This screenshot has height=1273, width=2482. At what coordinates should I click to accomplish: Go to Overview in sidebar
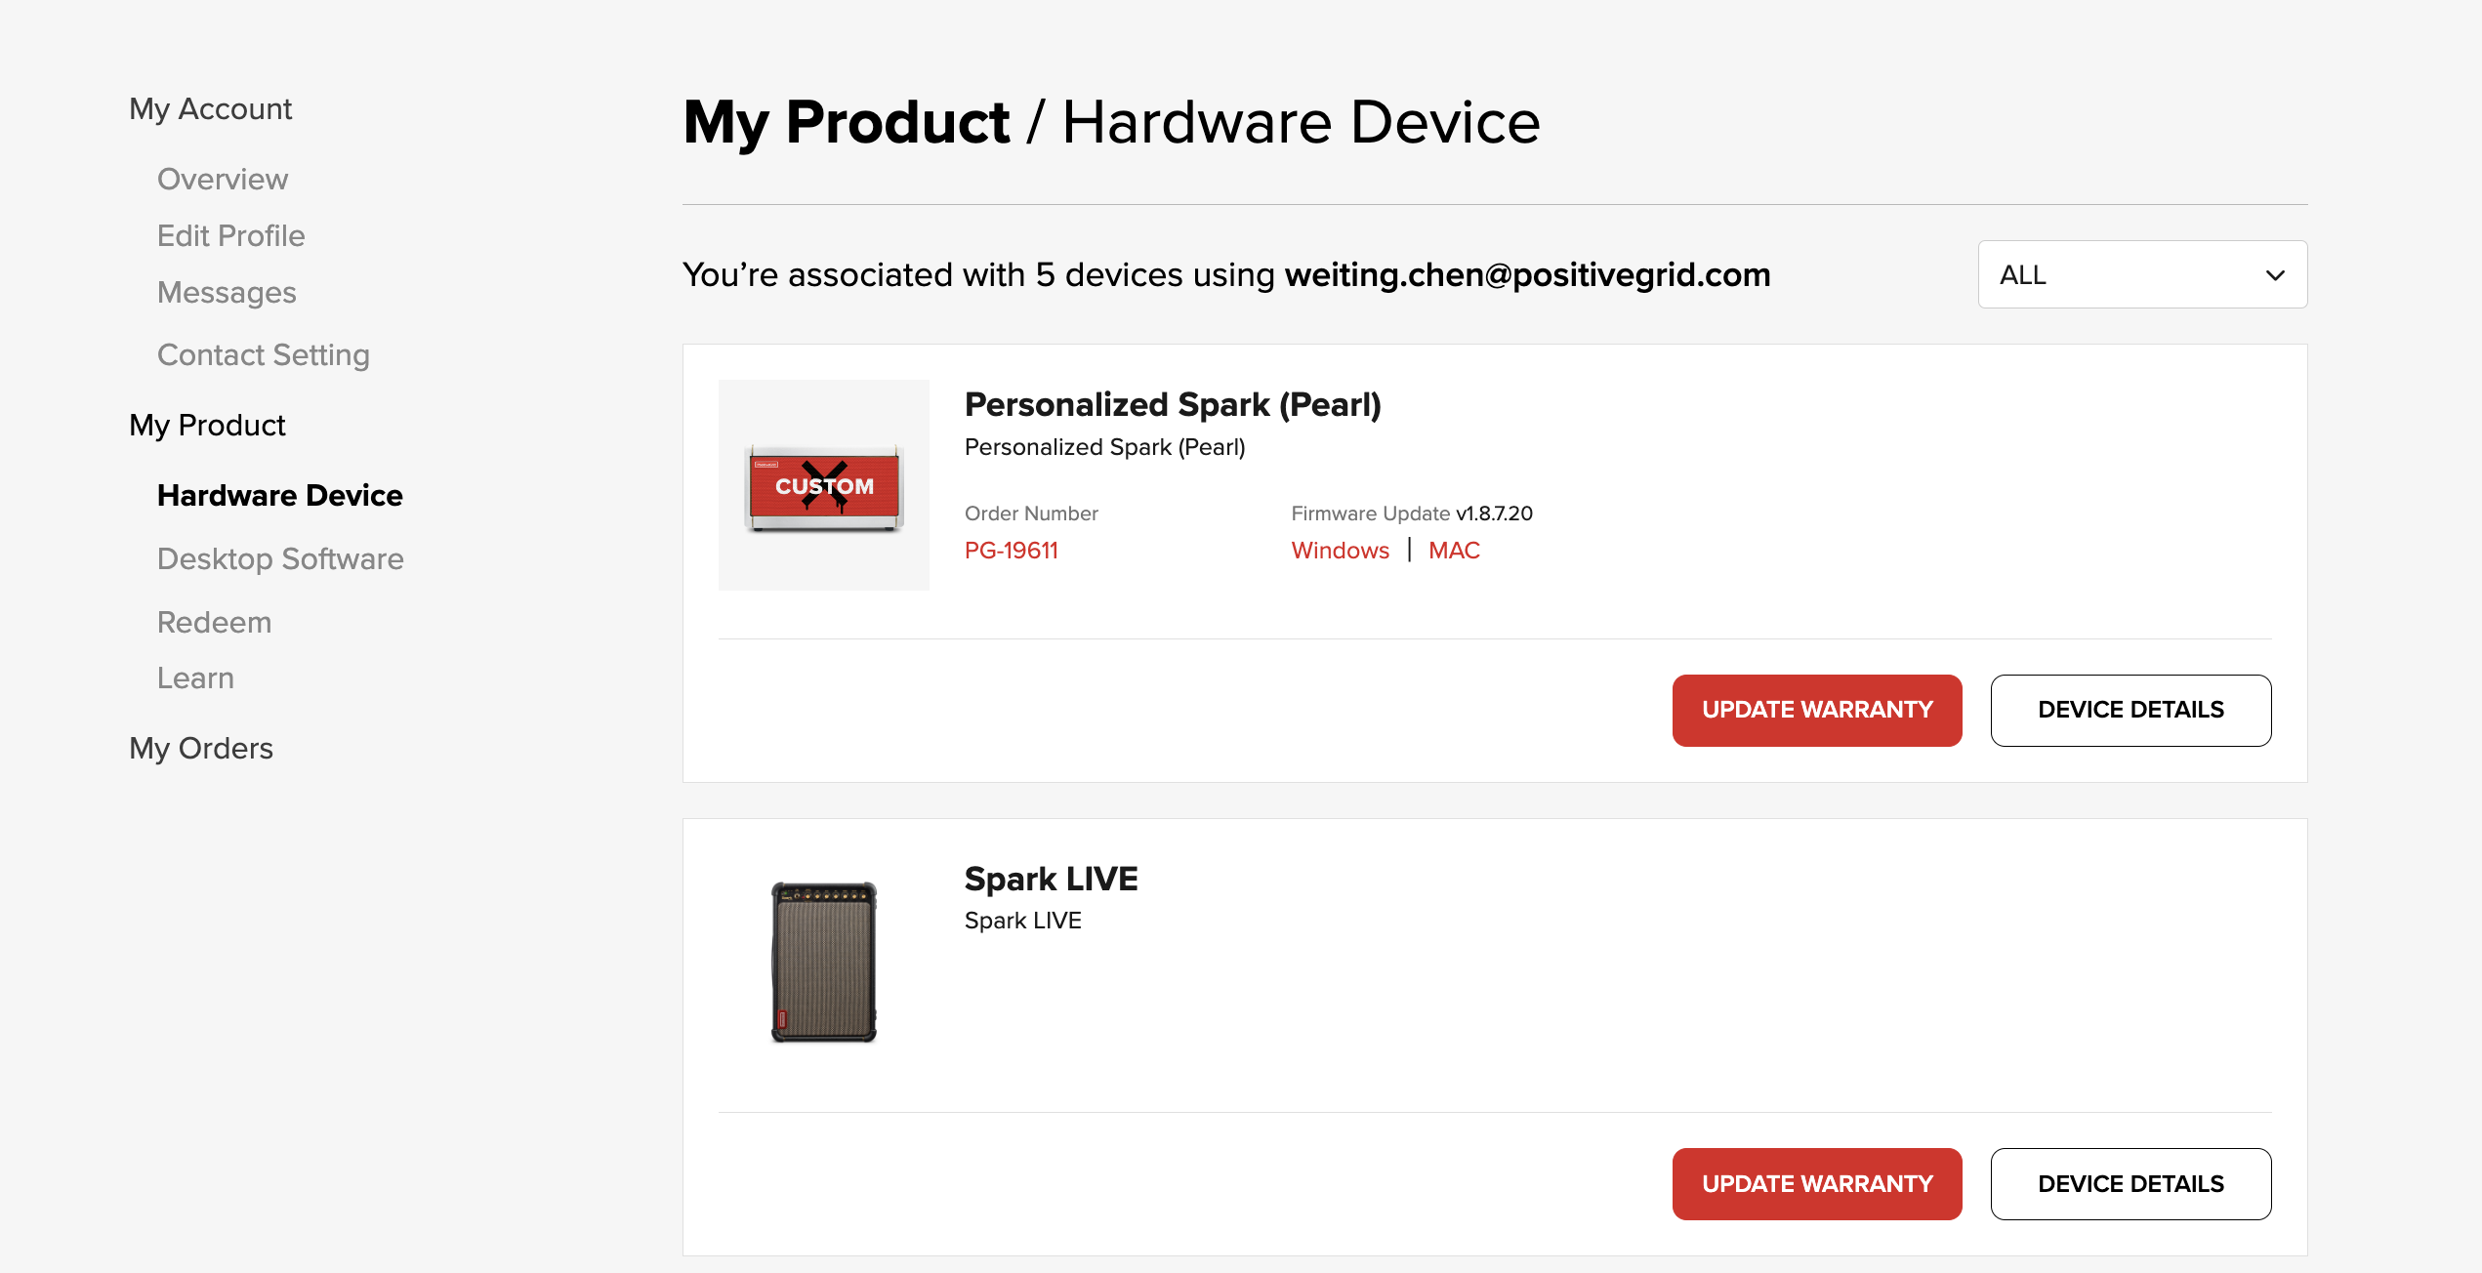pos(223,180)
